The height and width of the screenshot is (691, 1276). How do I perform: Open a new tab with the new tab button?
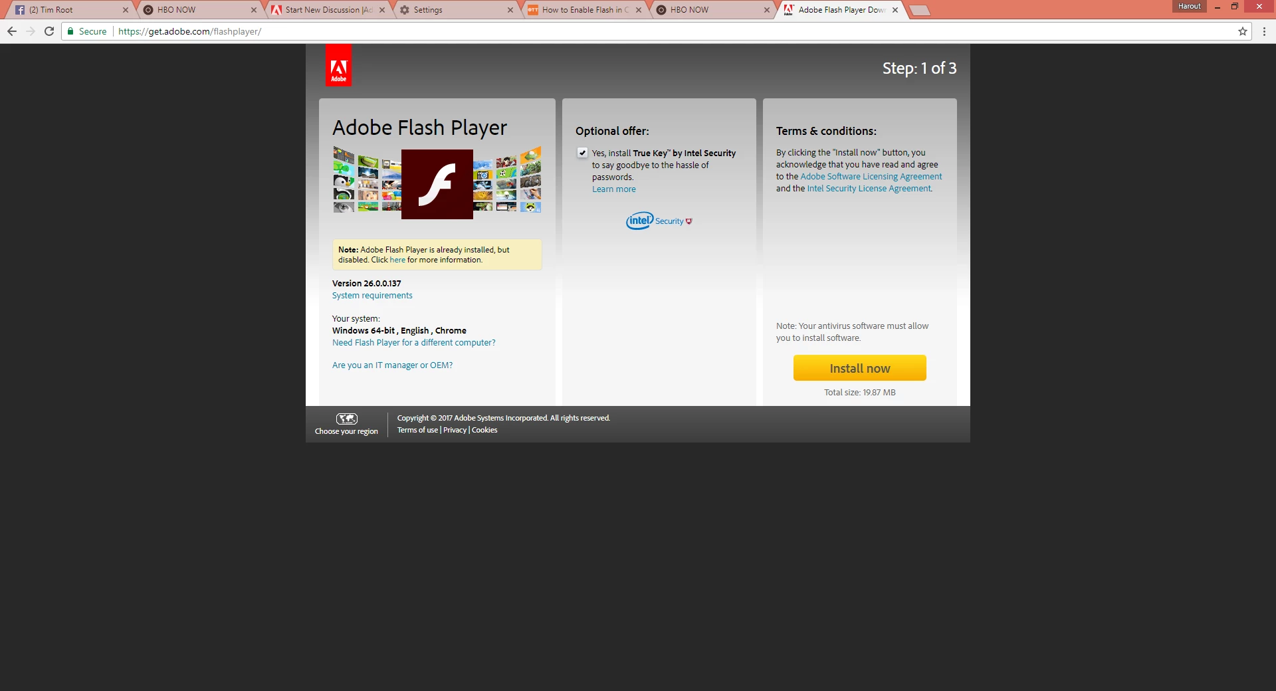click(920, 11)
